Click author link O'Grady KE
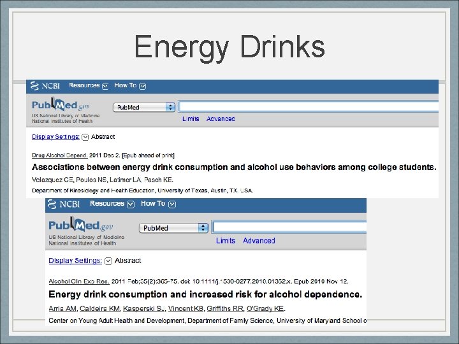Screen dimensions: 459x344 click(265, 308)
